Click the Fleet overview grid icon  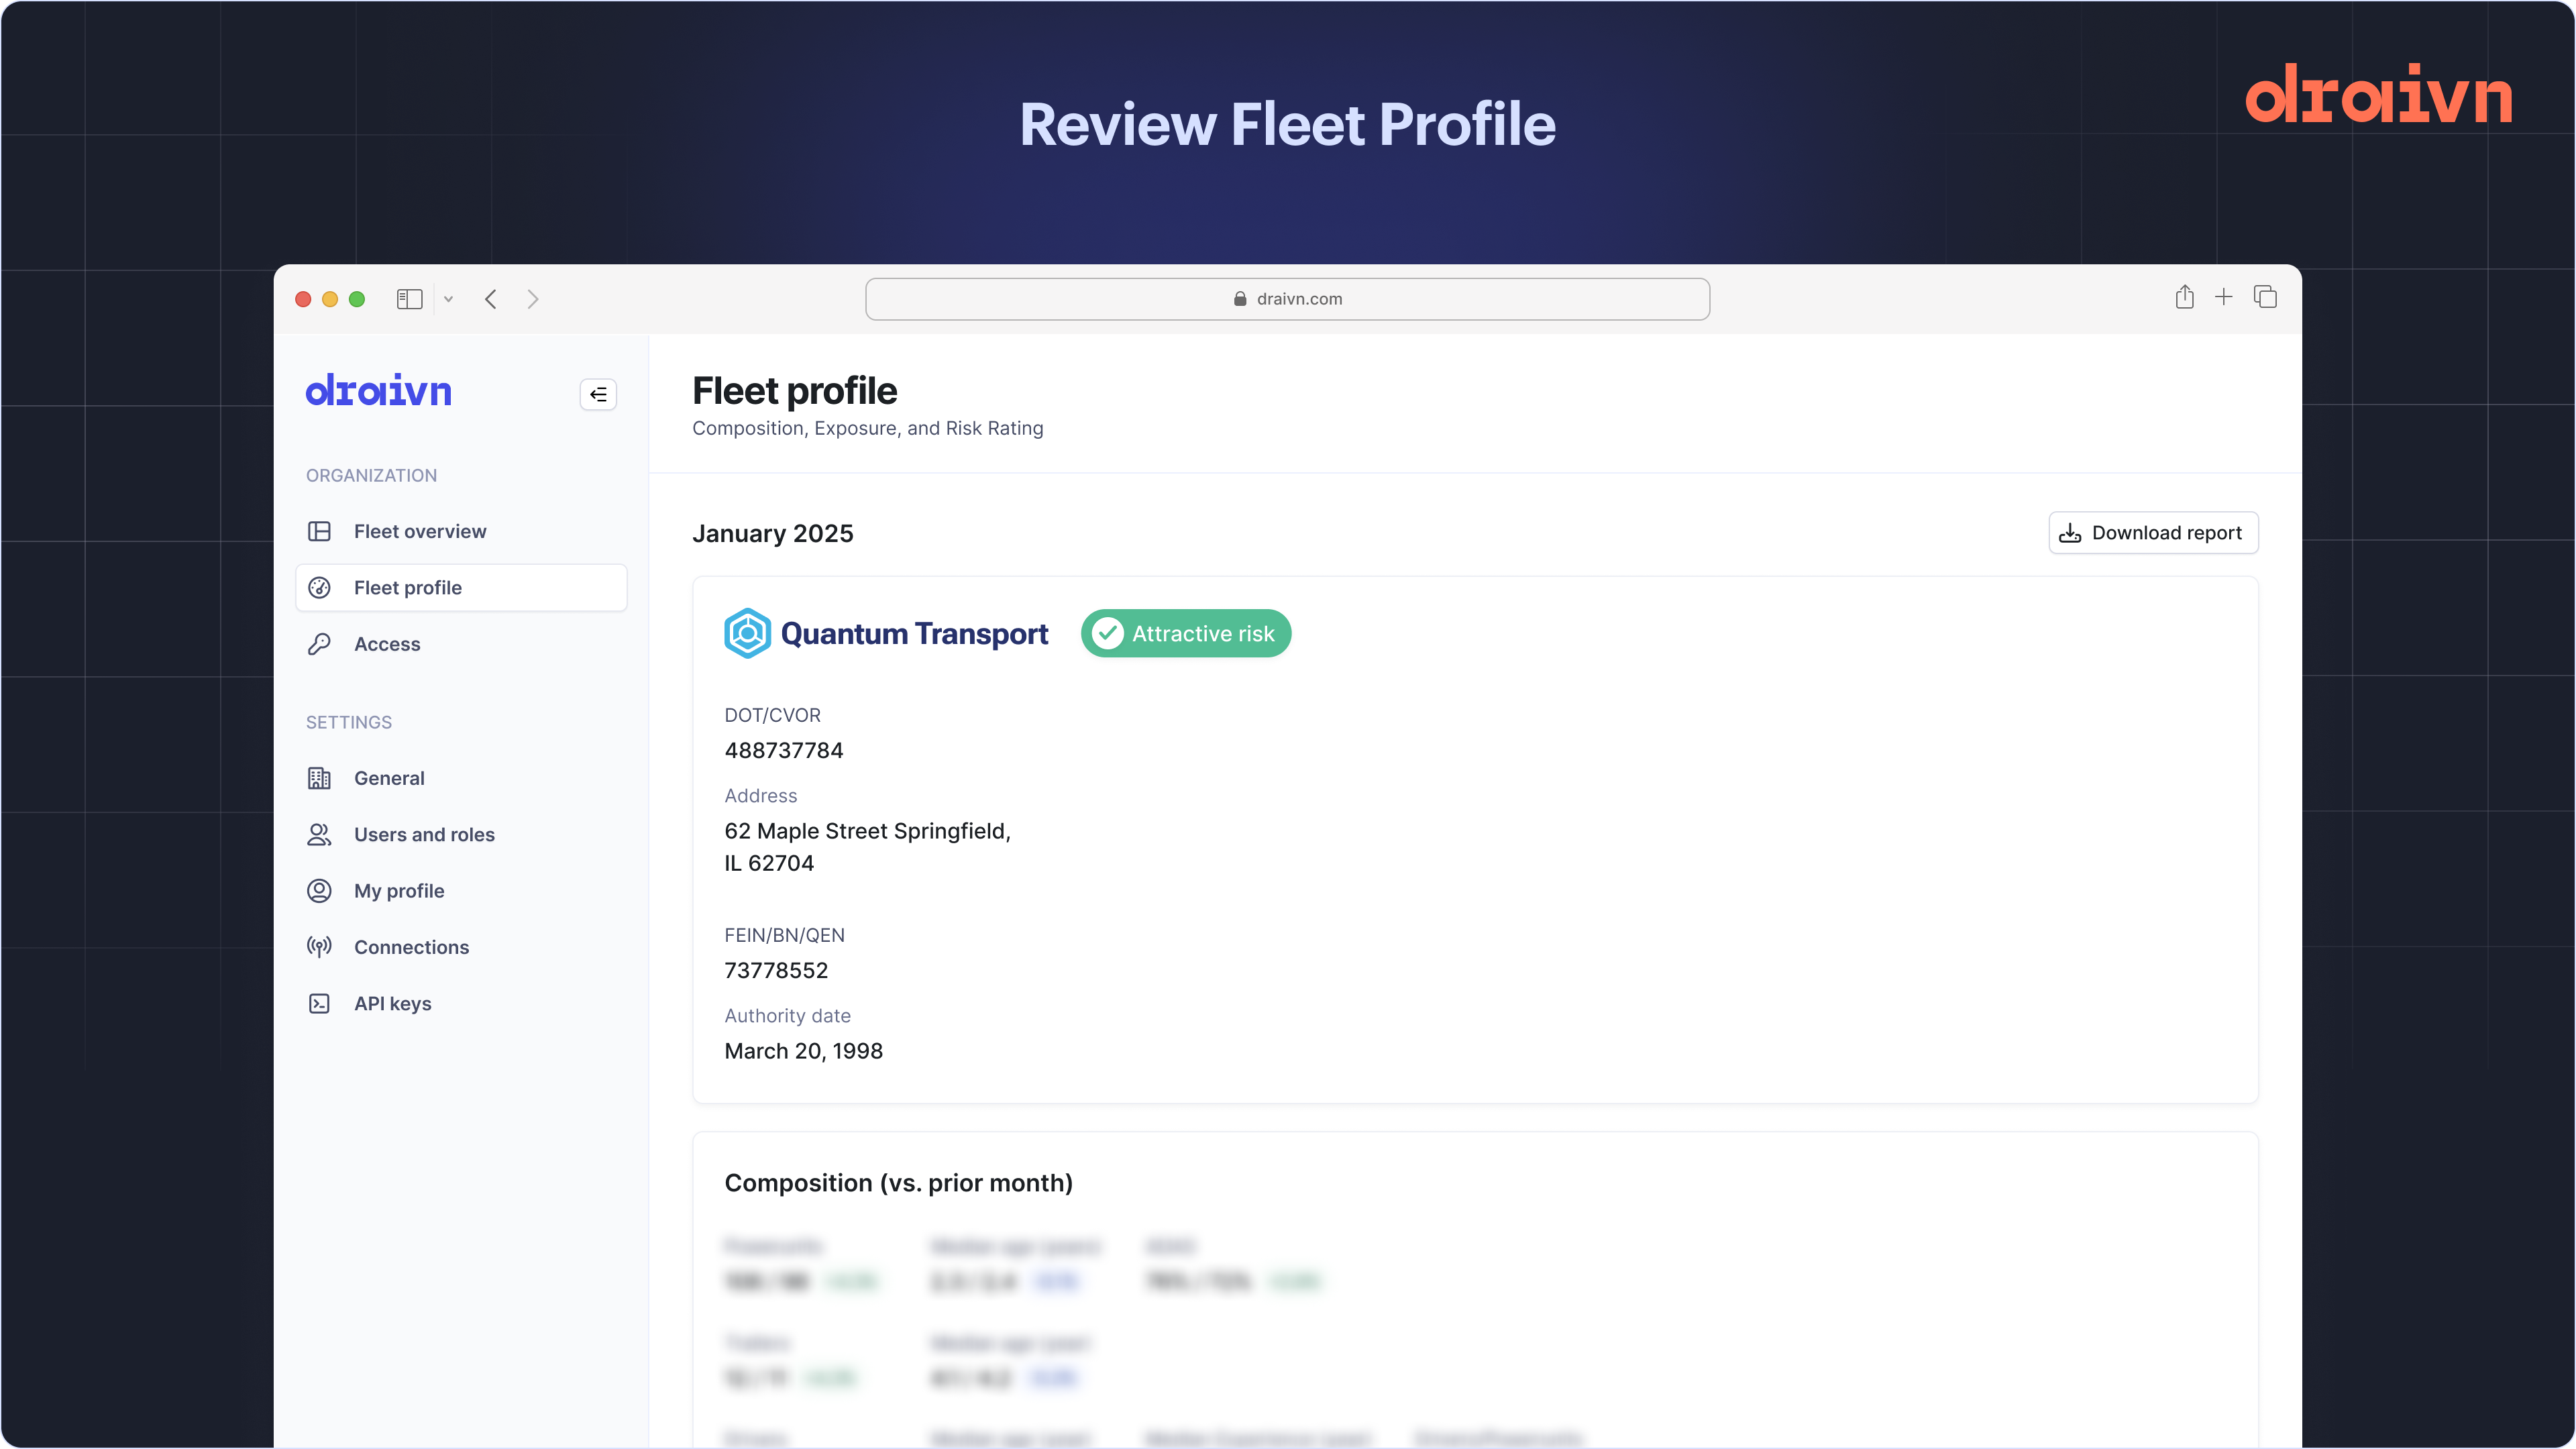click(319, 531)
